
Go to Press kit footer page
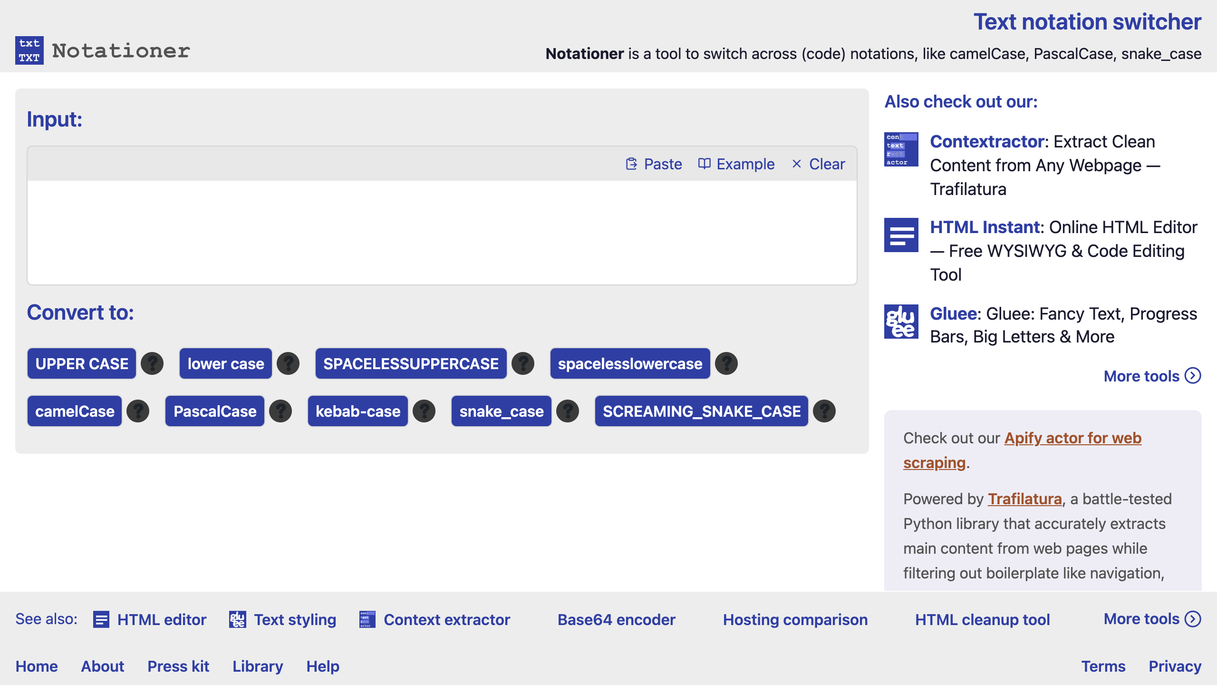click(178, 666)
